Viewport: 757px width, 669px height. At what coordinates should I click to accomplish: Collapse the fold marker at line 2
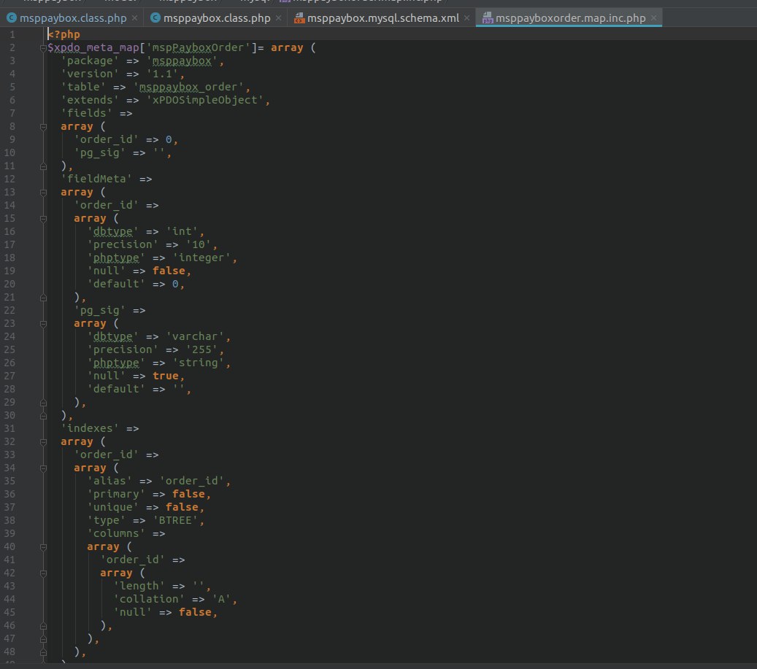tap(44, 47)
